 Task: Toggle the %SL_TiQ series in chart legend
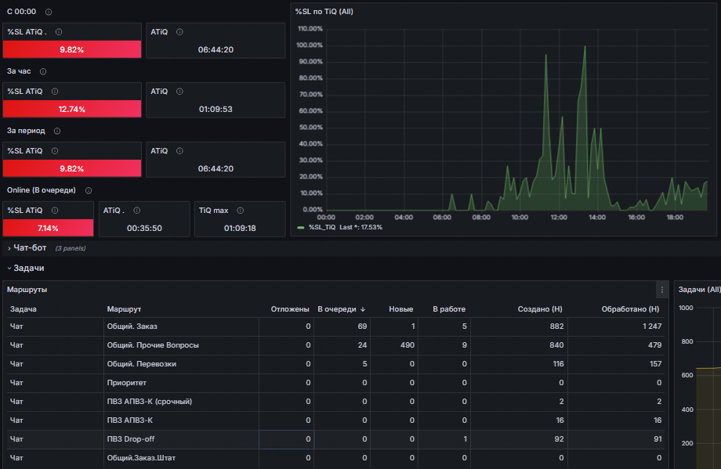pyautogui.click(x=322, y=227)
